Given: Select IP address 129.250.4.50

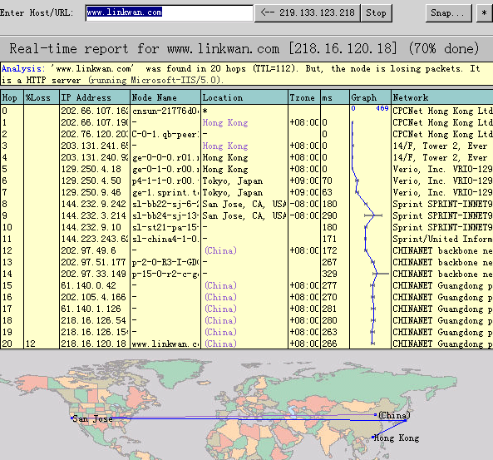Looking at the screenshot, I should point(91,181).
